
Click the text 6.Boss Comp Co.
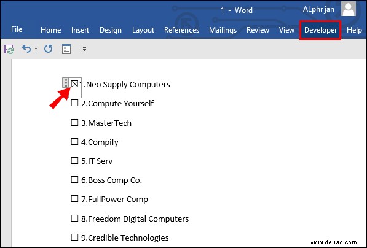coord(111,180)
